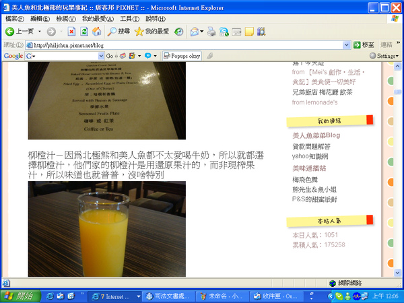Image resolution: width=404 pixels, height=303 pixels.
Task: Print the page with printer icon
Action: 211,32
